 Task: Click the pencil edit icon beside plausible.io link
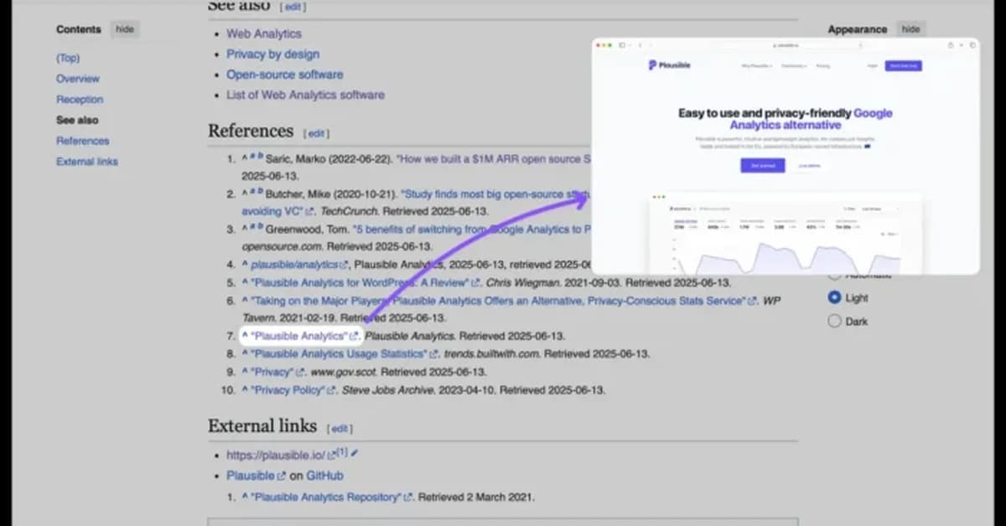click(353, 453)
